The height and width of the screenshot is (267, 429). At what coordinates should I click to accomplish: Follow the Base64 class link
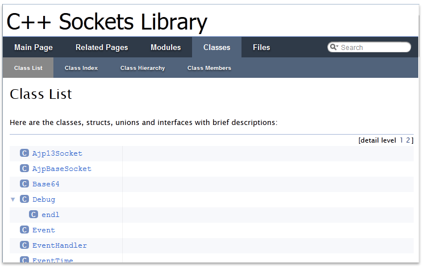[45, 184]
